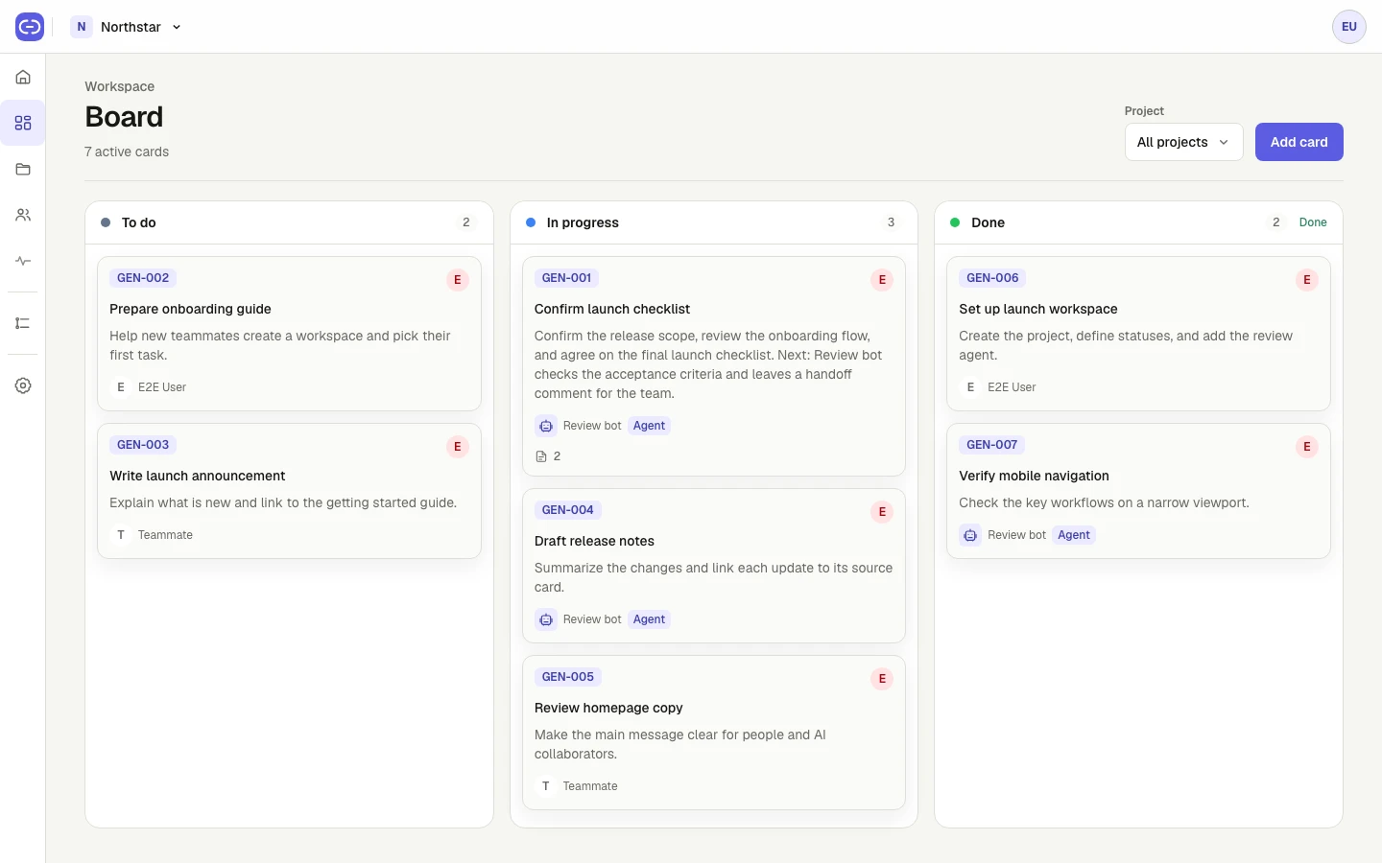Click the Done label in Done column header
The width and height of the screenshot is (1382, 863).
point(1313,222)
